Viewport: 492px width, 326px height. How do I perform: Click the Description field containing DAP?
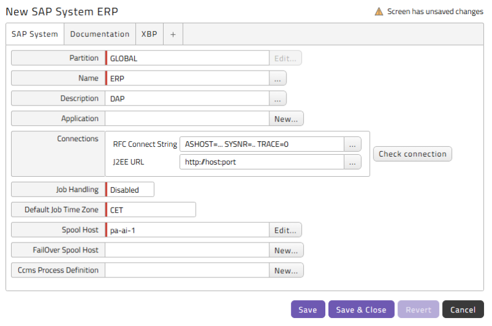[188, 98]
